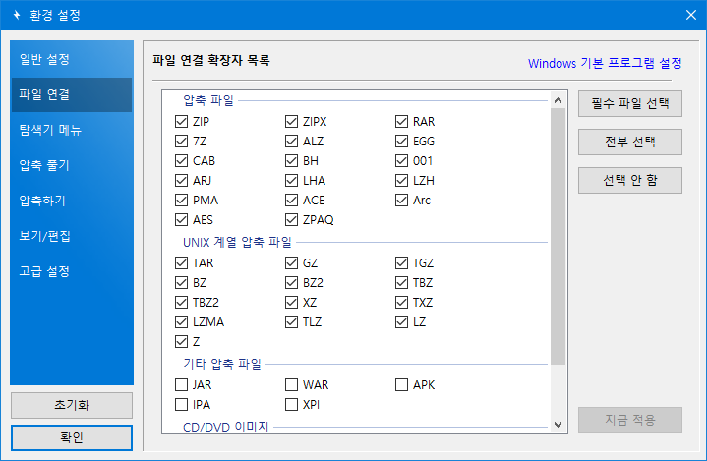
Task: Uncheck the ZIP extension checkbox
Action: (x=181, y=121)
